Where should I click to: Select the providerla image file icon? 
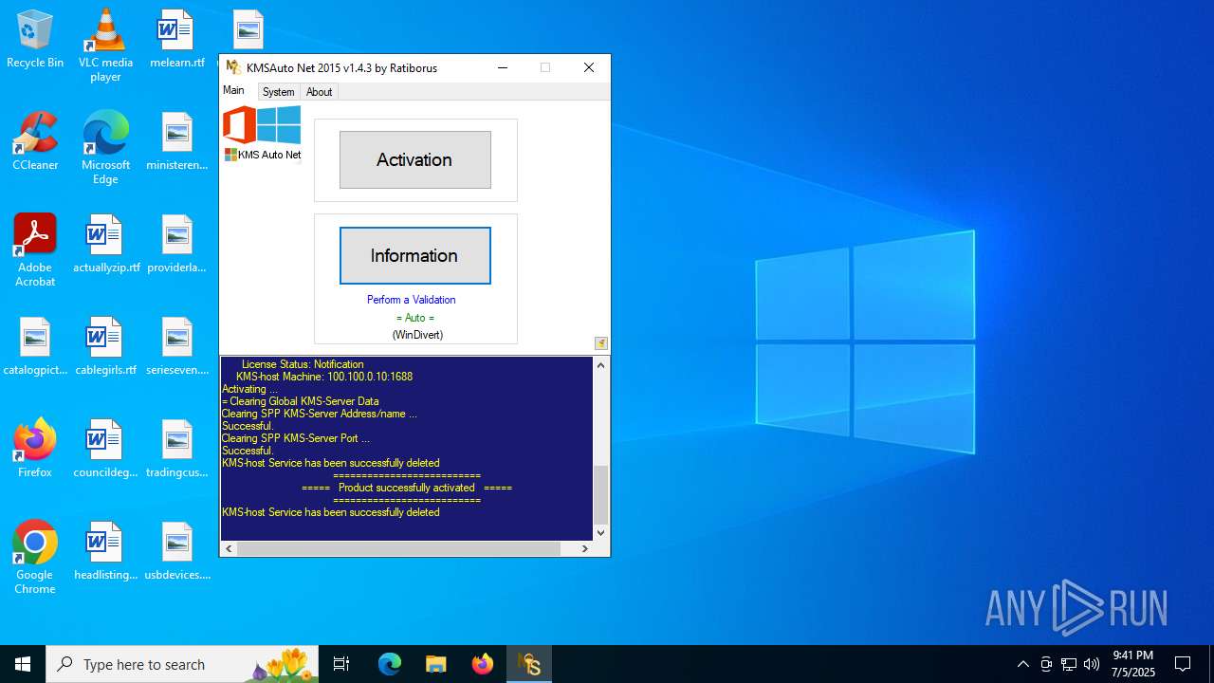pyautogui.click(x=176, y=245)
